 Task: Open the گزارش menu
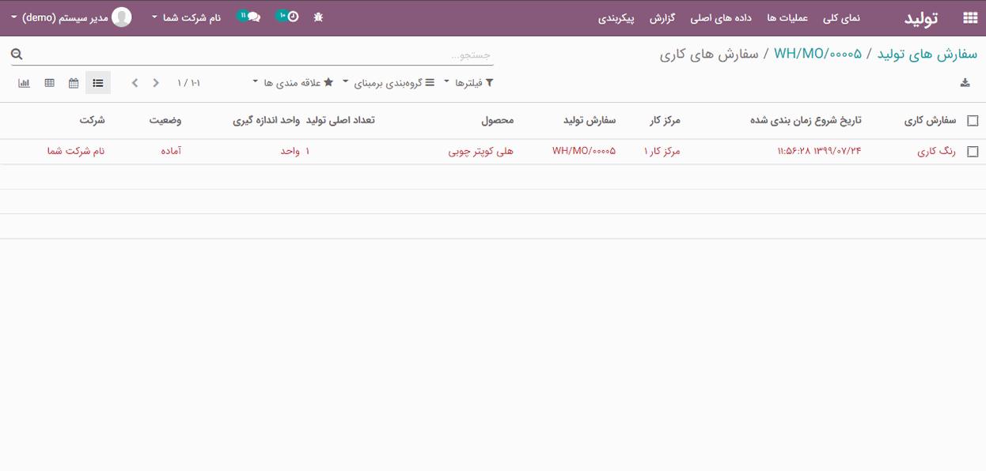click(662, 17)
